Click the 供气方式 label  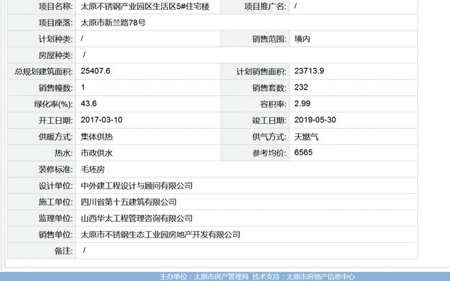click(269, 137)
